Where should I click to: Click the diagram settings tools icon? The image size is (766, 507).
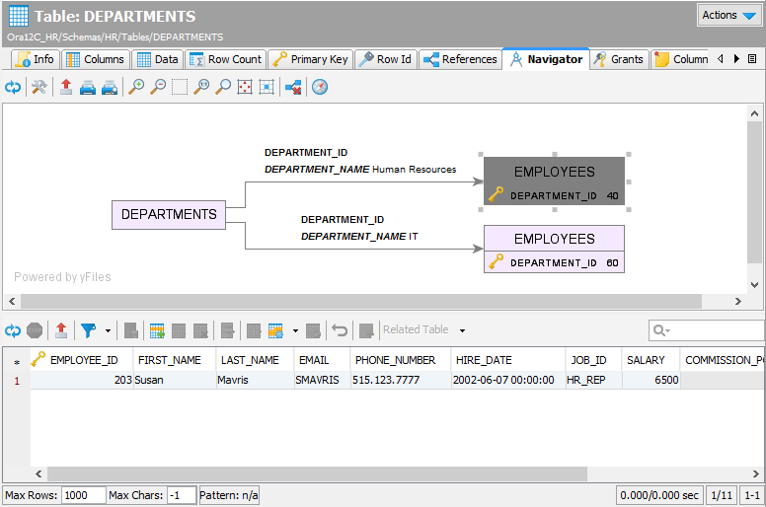38,88
